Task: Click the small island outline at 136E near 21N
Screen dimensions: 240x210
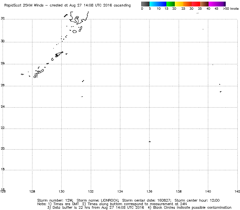Action: 150,142
